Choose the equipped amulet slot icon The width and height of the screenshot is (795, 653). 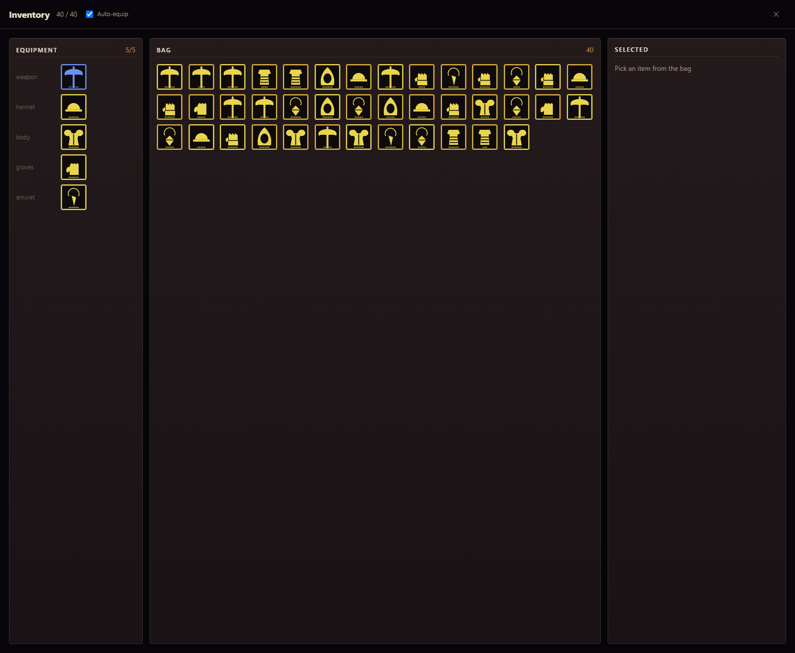[74, 197]
